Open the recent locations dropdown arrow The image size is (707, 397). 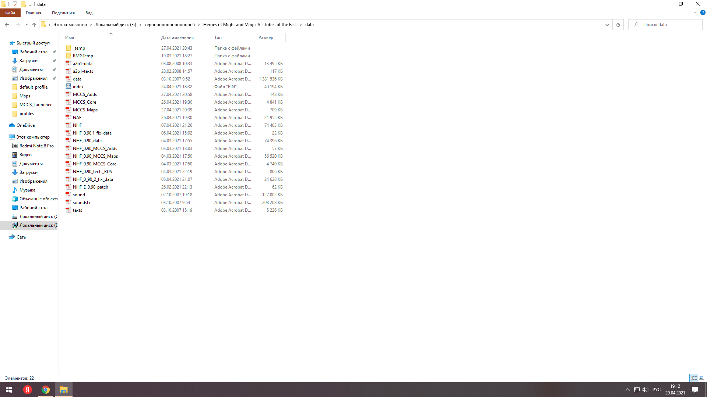click(x=27, y=25)
